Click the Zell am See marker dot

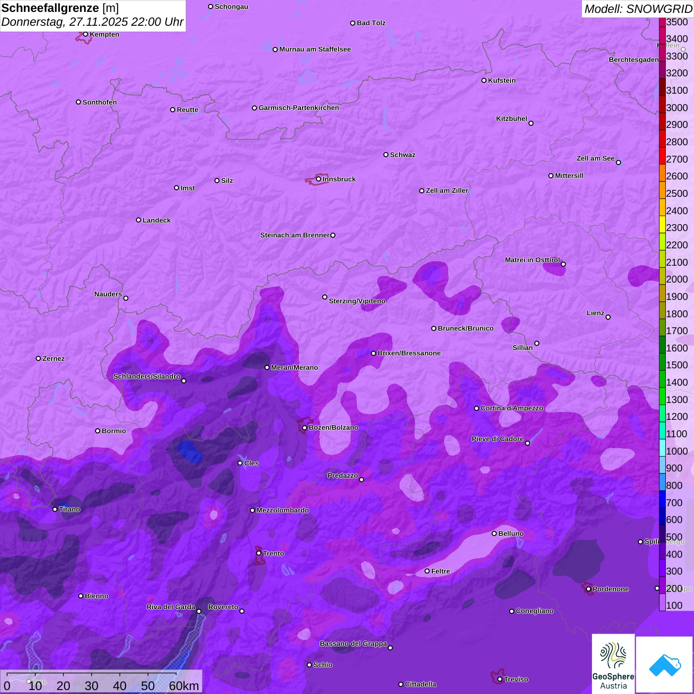[618, 163]
